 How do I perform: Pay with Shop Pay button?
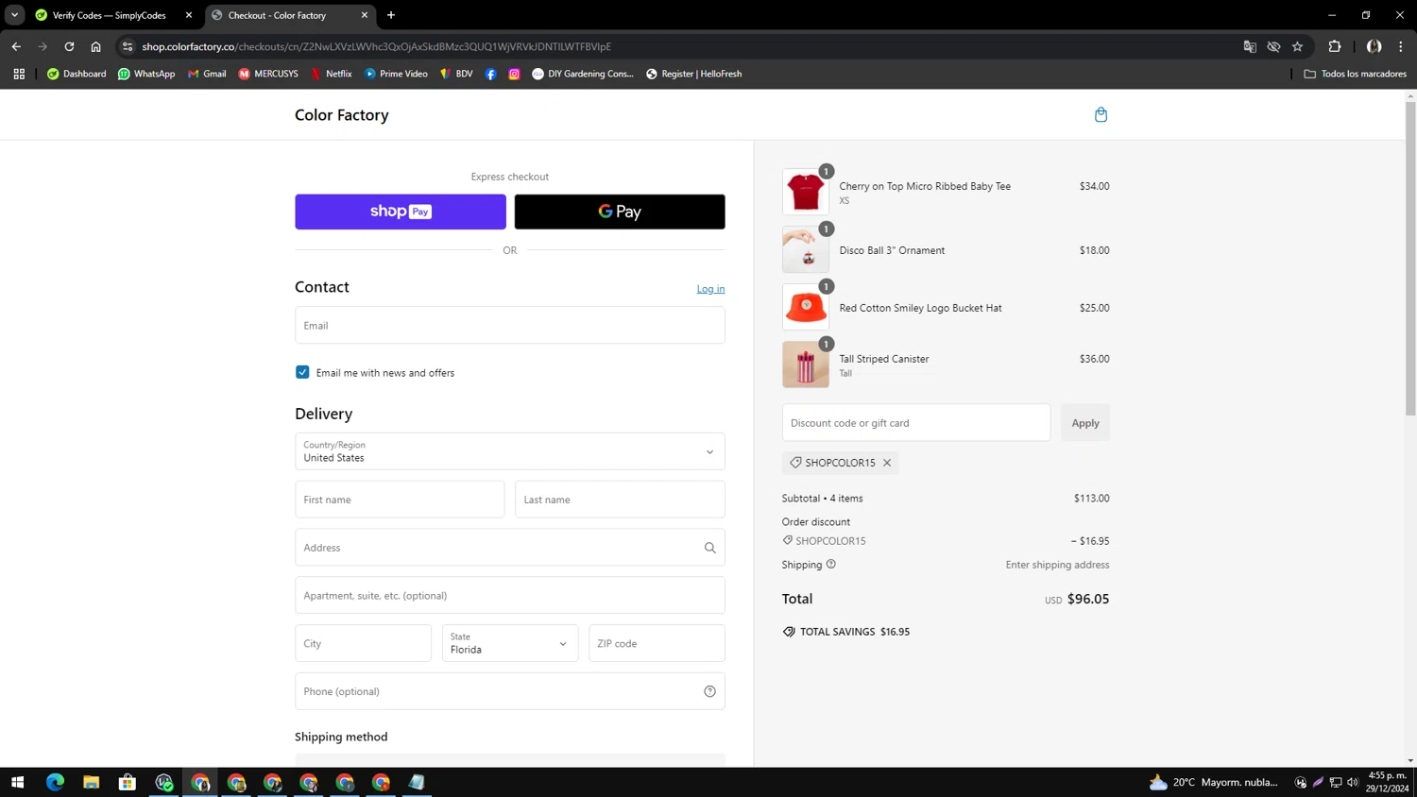pos(401,212)
